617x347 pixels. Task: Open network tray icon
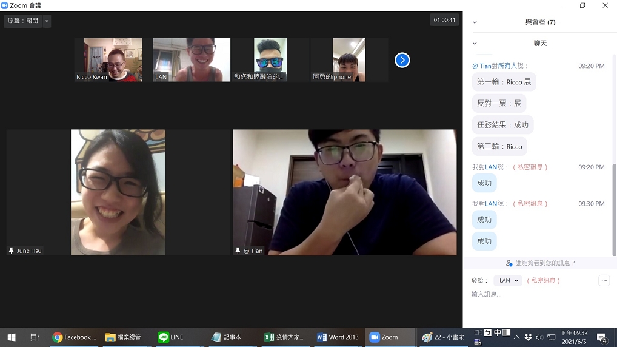552,337
